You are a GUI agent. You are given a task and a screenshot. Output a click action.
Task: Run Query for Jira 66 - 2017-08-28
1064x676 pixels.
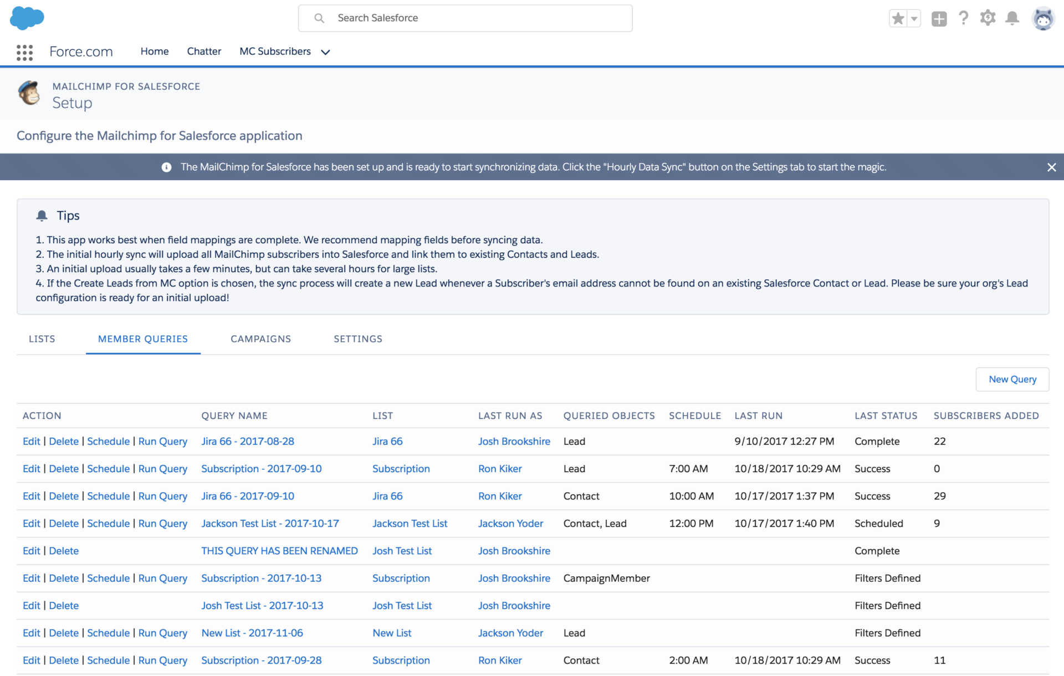(x=162, y=441)
